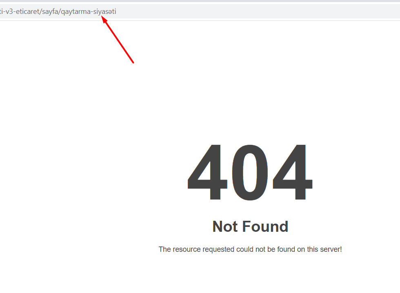Viewport: 400px width, 293px height.
Task: Click the word "Found" in the heading
Action: click(x=265, y=226)
